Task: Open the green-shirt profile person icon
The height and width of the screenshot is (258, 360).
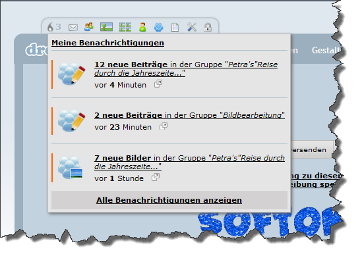Action: 142,27
